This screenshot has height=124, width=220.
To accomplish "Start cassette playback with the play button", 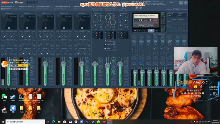I will point(145,31).
